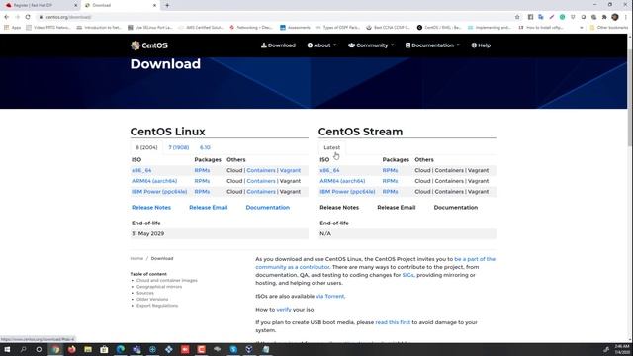This screenshot has height=356, width=633.
Task: Click the browser back arrow
Action: coord(7,17)
